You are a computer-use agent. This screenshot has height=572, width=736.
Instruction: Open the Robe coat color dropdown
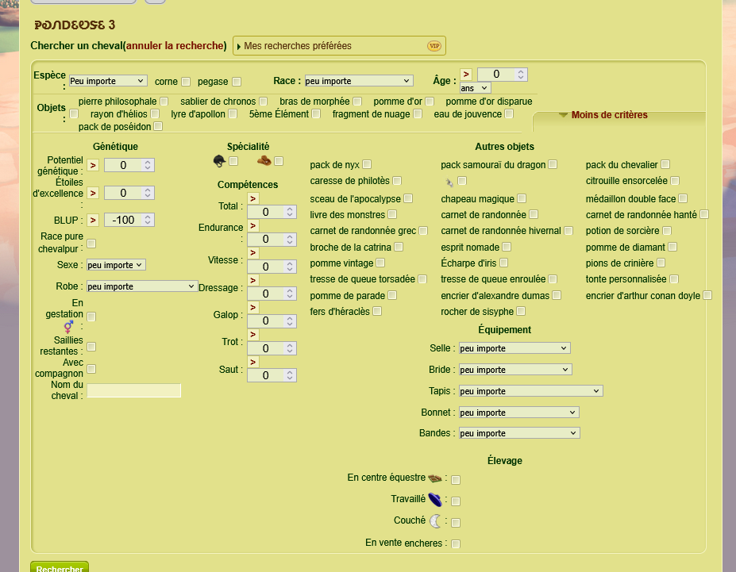click(x=141, y=286)
